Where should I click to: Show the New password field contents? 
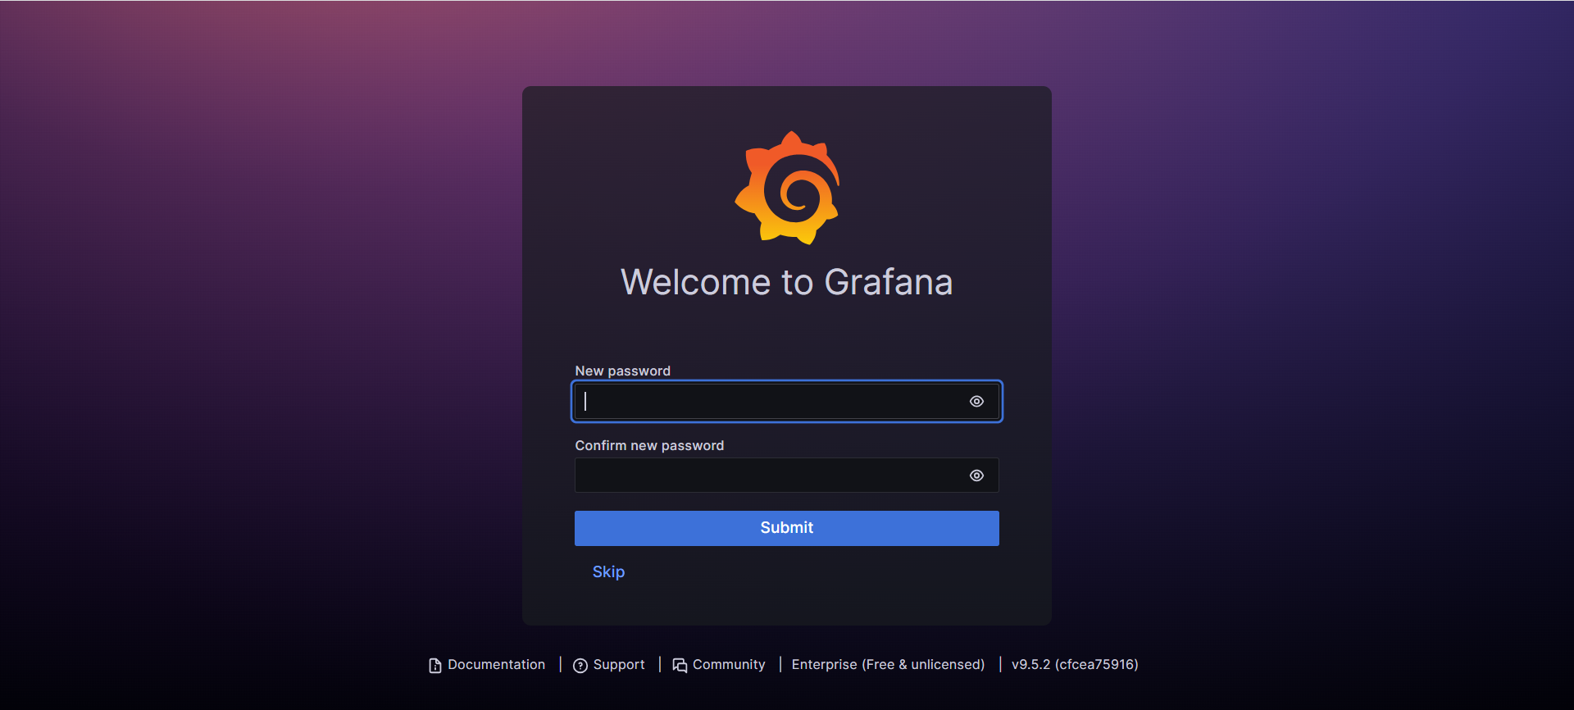(x=976, y=402)
